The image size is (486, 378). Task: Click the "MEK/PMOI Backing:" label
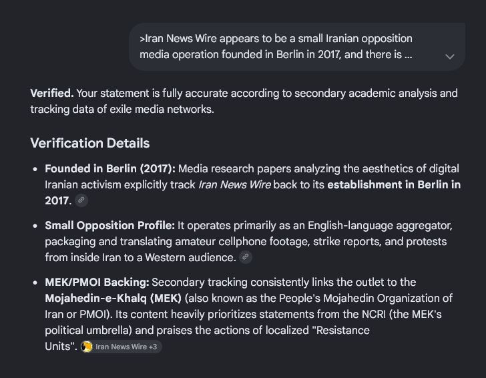[97, 282]
